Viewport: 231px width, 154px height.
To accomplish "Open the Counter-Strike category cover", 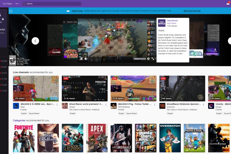I will (x=219, y=138).
